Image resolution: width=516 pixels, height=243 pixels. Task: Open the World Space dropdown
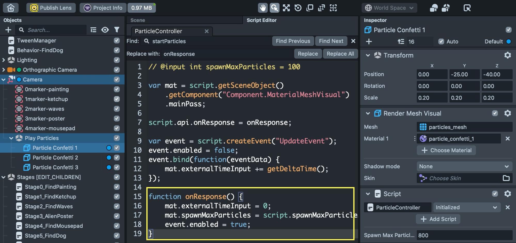[x=389, y=8]
